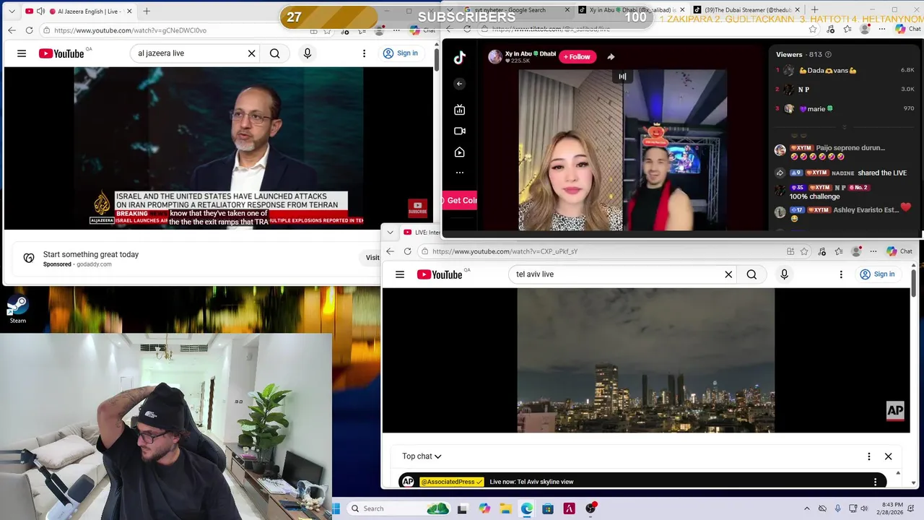This screenshot has height=520, width=924.
Task: Clear the 'al jazeera live' search text
Action: 251,53
